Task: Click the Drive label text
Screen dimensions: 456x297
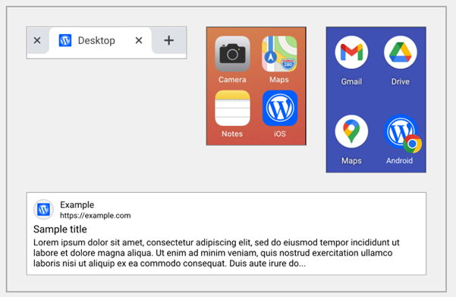Action: pos(401,81)
